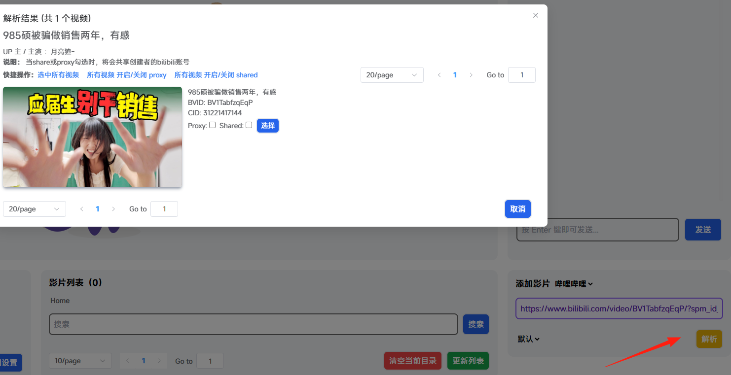Click the blue 选择 button
The image size is (731, 375).
point(268,126)
